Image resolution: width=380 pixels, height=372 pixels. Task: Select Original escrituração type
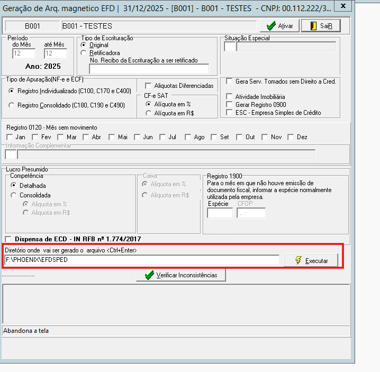coord(84,45)
